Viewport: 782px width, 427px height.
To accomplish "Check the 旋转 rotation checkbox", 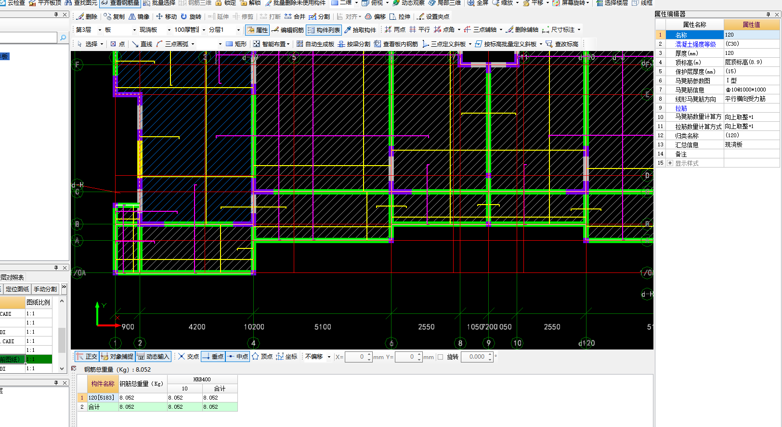I will coord(440,357).
